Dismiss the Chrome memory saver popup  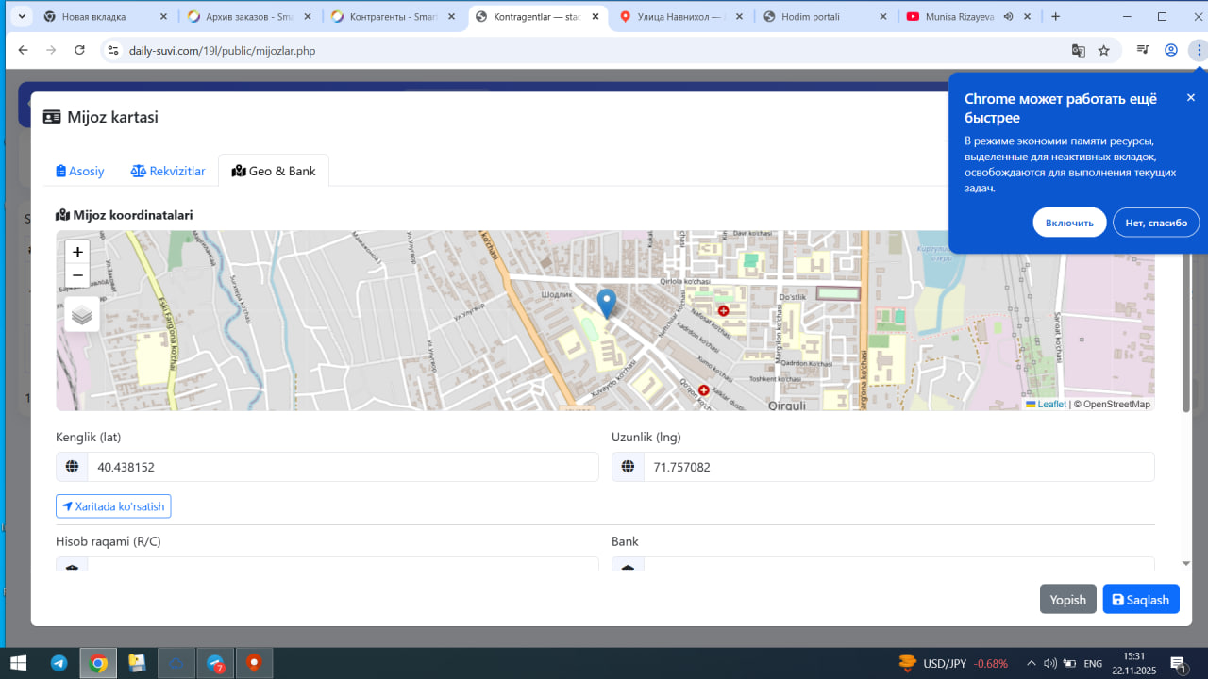[1190, 98]
